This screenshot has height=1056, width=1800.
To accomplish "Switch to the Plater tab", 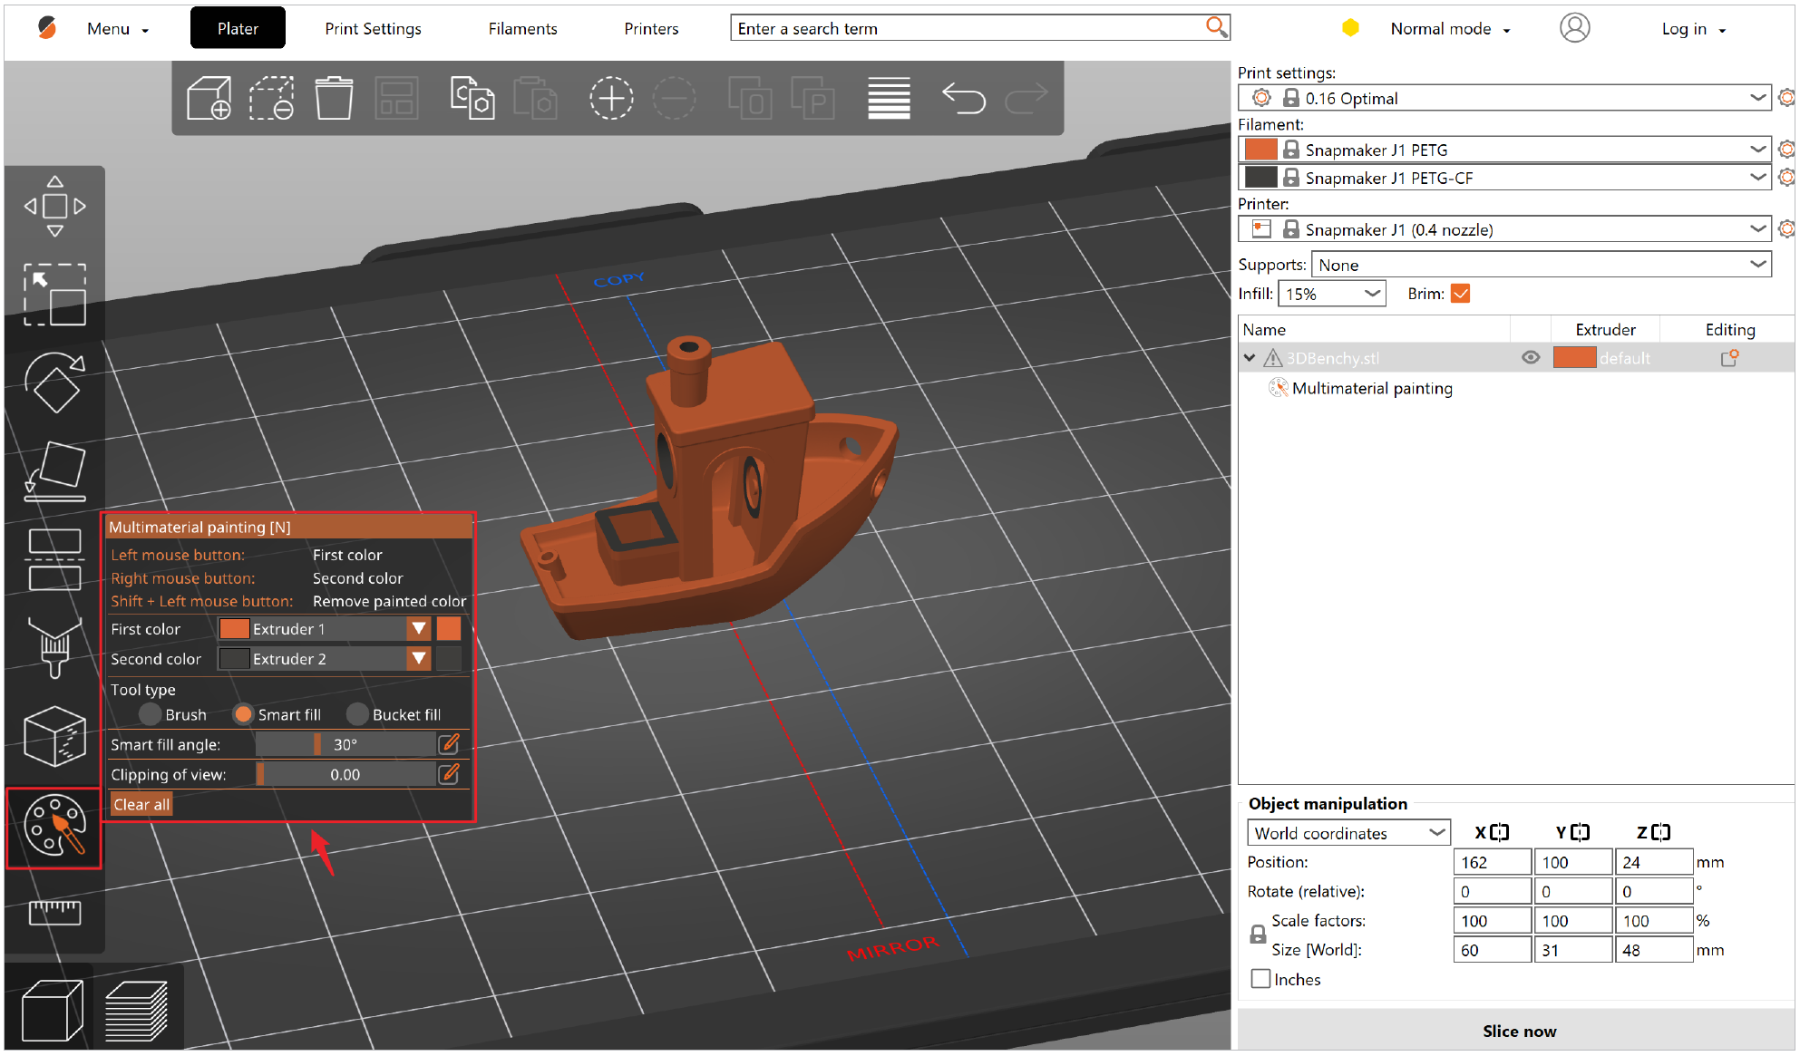I will pos(238,28).
